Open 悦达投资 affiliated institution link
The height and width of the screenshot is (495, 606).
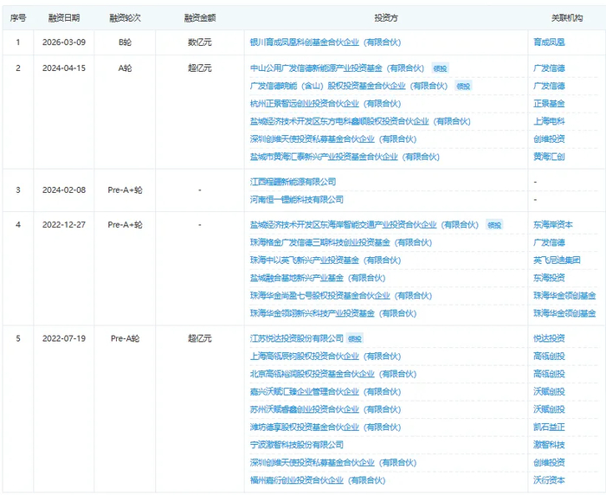(549, 338)
